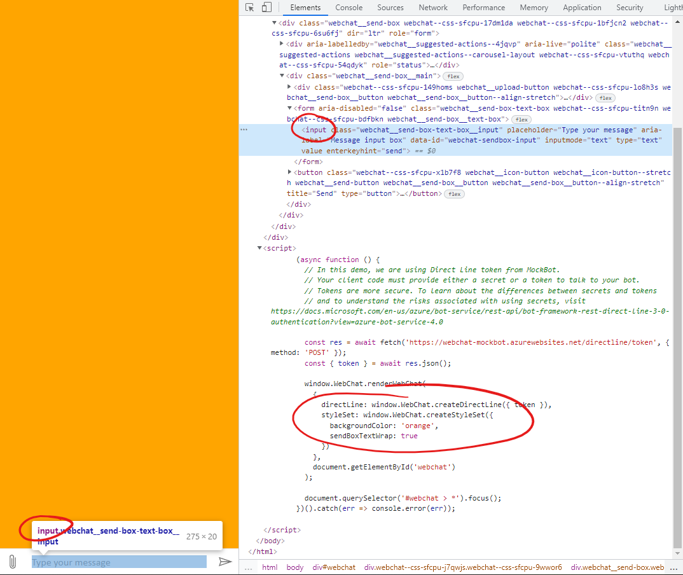Click the "const { token } = await res.json();" line
The image size is (683, 575).
point(378,363)
